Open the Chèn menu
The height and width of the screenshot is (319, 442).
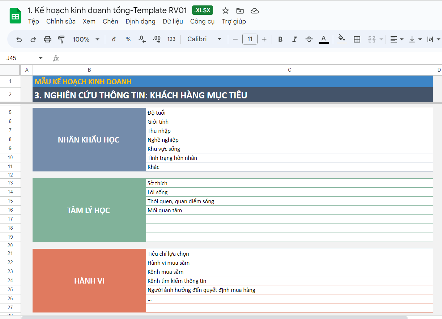pyautogui.click(x=110, y=21)
